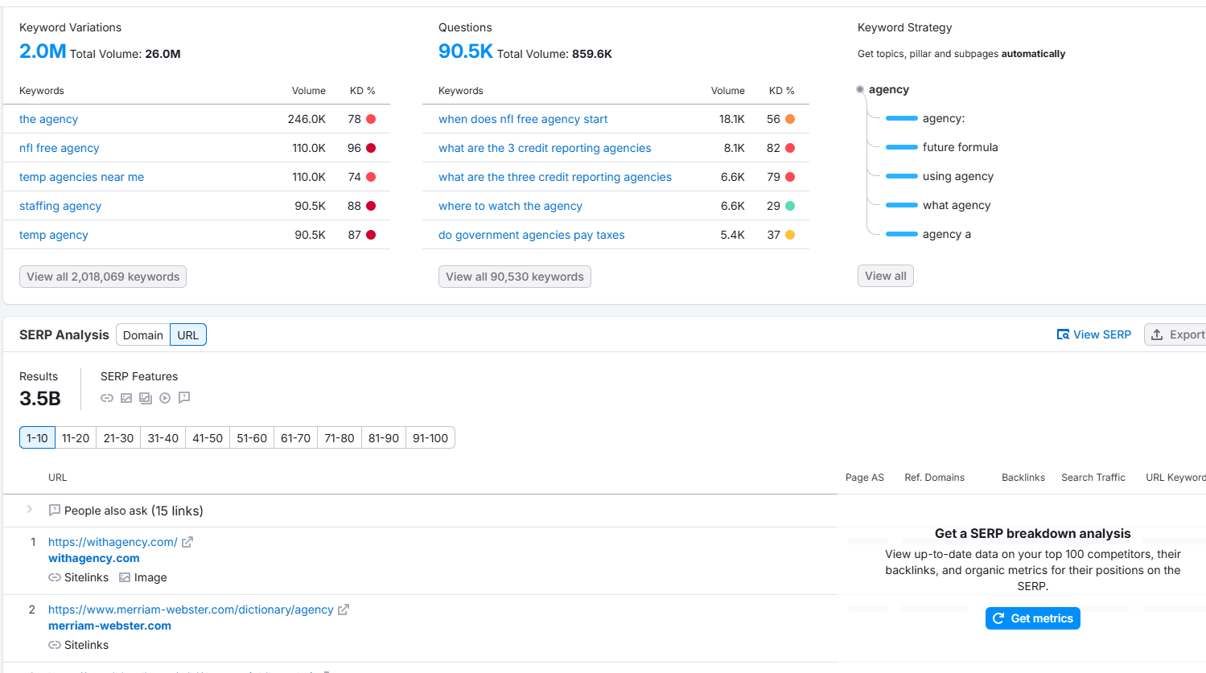
Task: Click the Get metrics button
Action: pos(1033,618)
